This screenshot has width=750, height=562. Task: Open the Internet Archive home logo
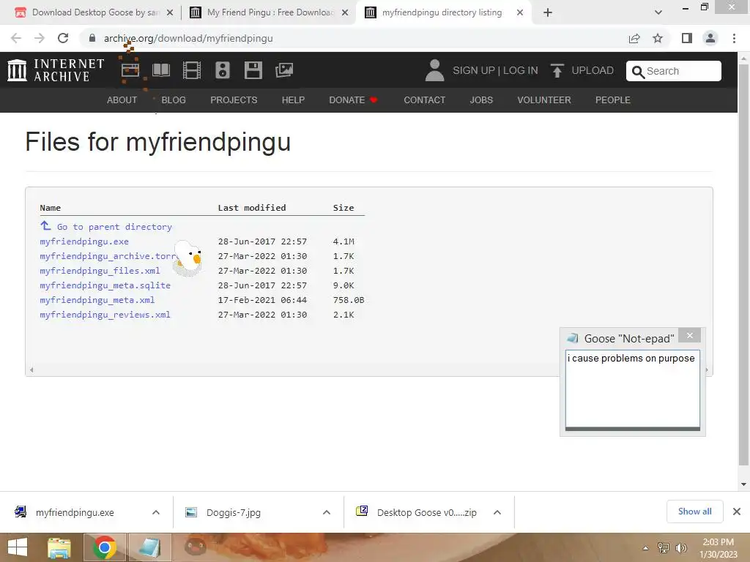(56, 70)
